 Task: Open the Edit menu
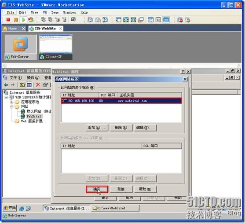tap(22, 12)
